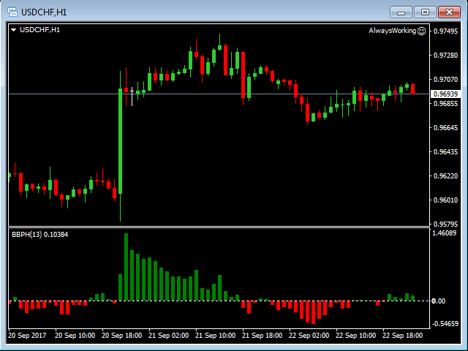Click the USDCHF,H1 window title text

click(x=44, y=12)
